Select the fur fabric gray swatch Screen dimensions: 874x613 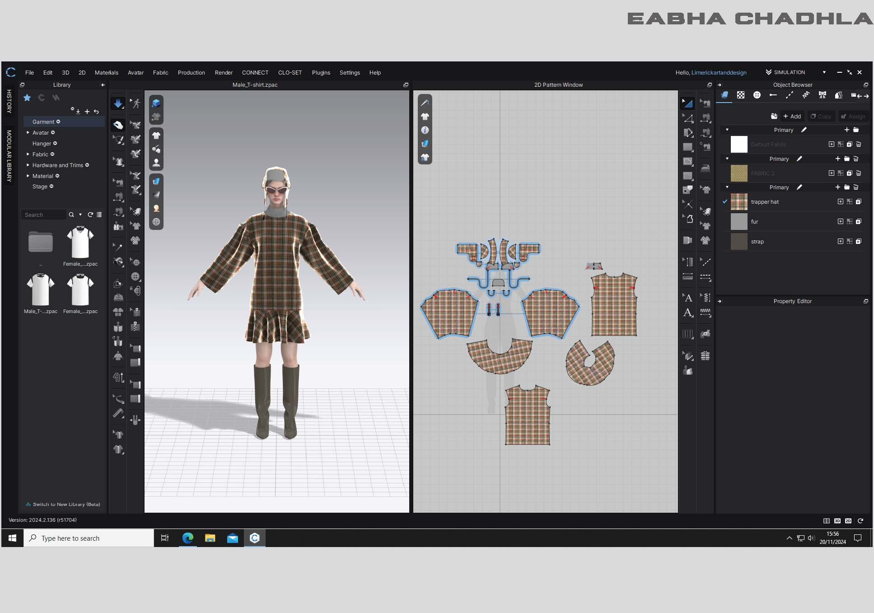tap(739, 221)
